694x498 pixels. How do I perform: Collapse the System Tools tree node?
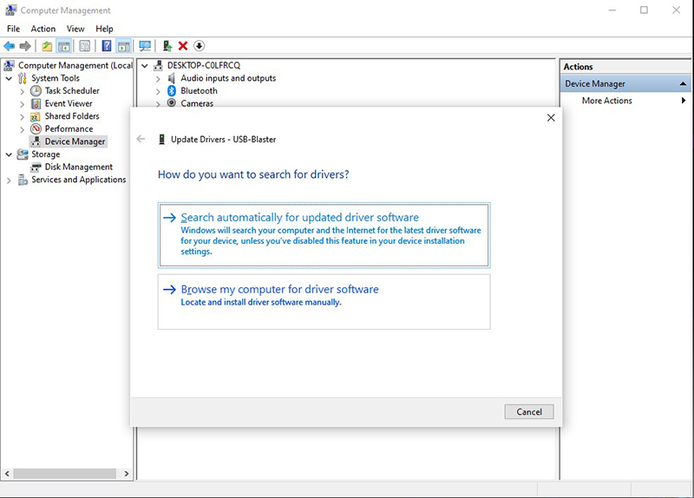(x=10, y=78)
